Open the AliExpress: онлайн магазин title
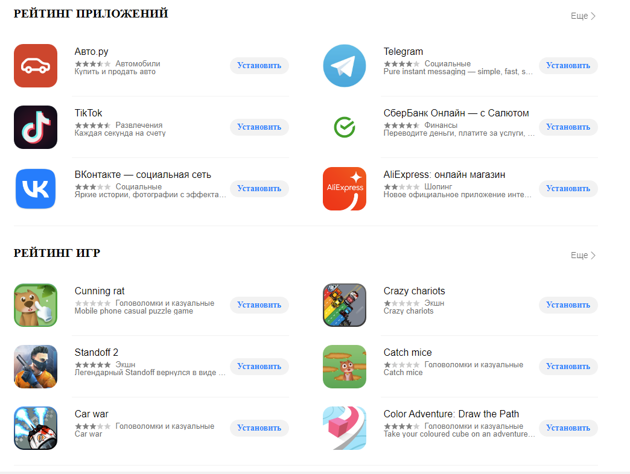The height and width of the screenshot is (474, 630). [444, 175]
